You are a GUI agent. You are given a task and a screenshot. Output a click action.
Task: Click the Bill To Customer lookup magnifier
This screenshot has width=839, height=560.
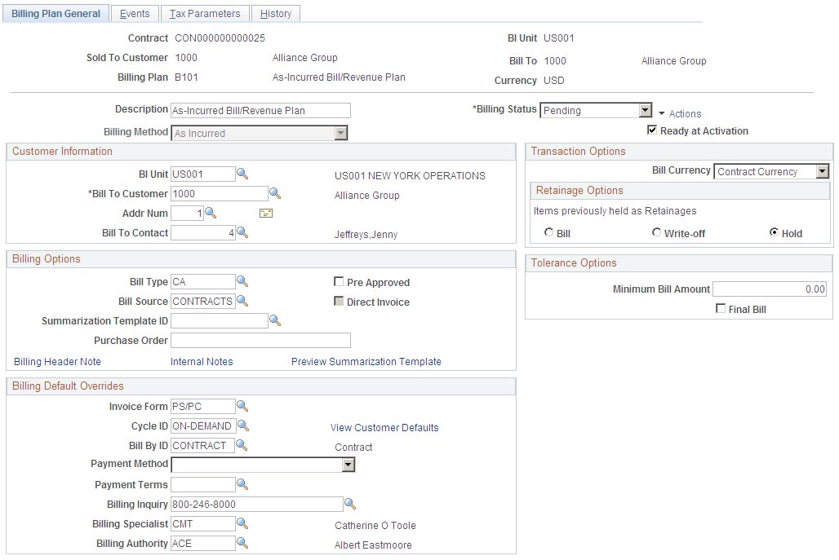point(274,193)
